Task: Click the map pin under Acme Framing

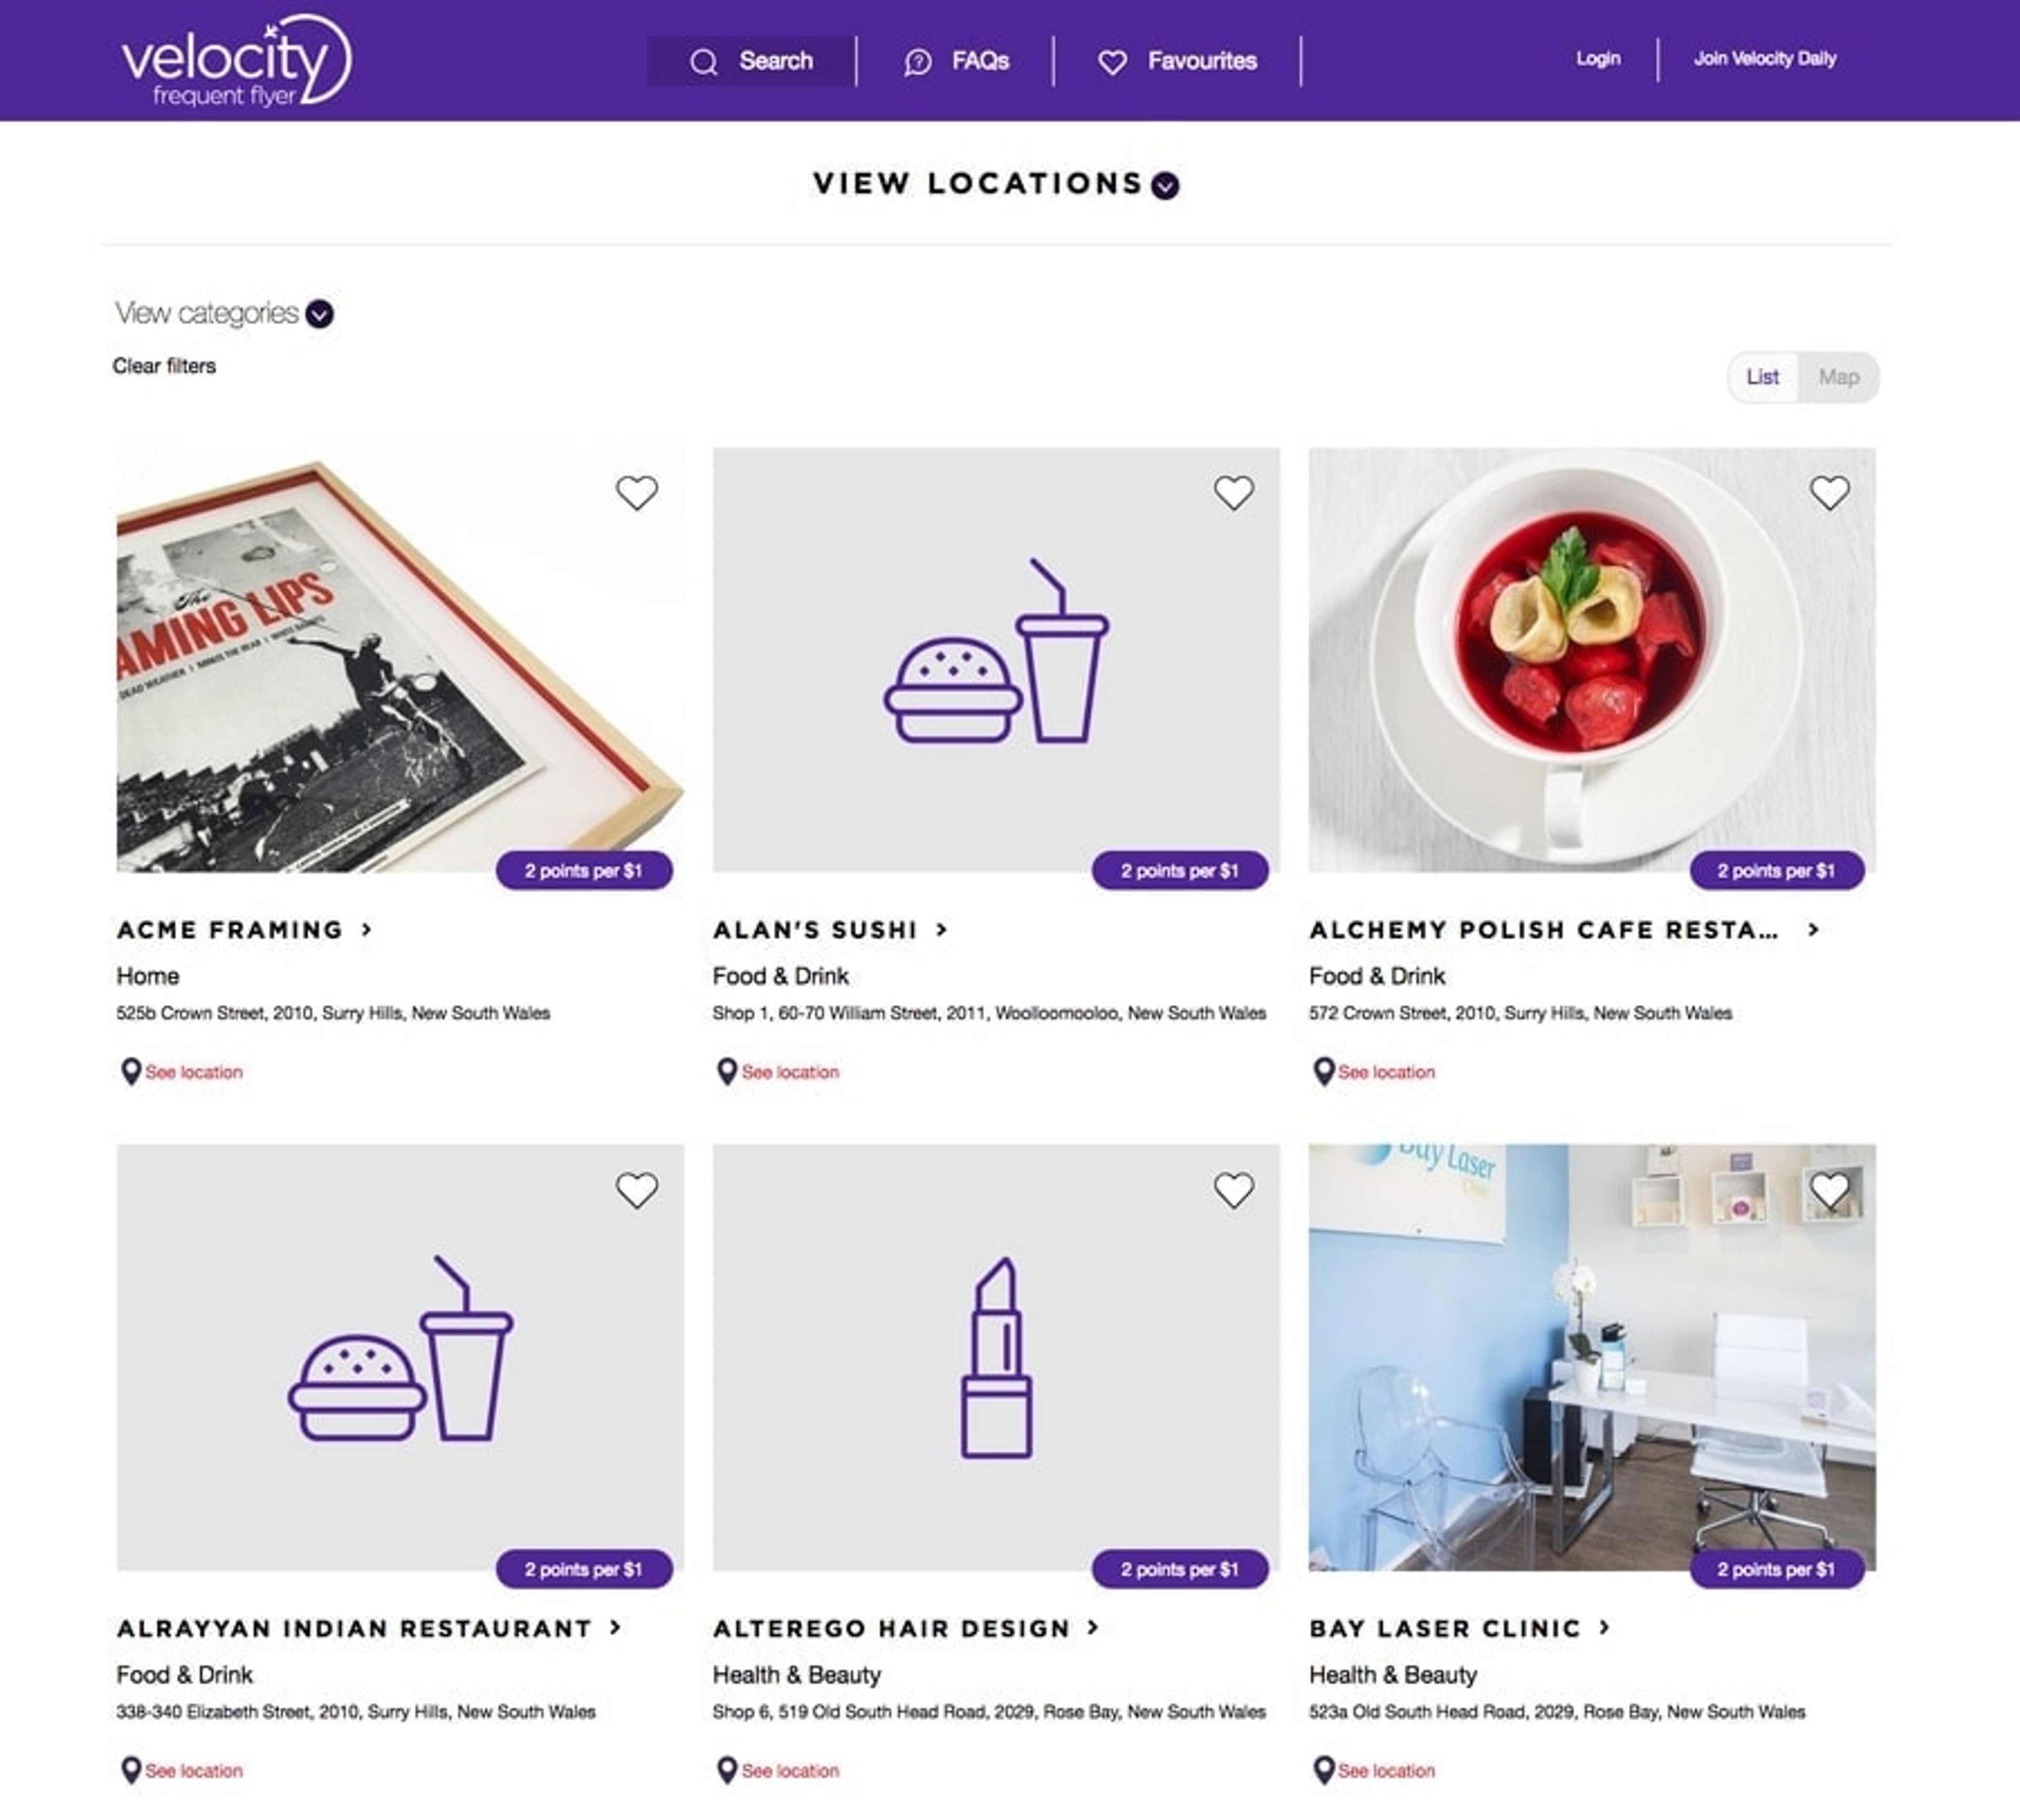Action: point(130,1071)
